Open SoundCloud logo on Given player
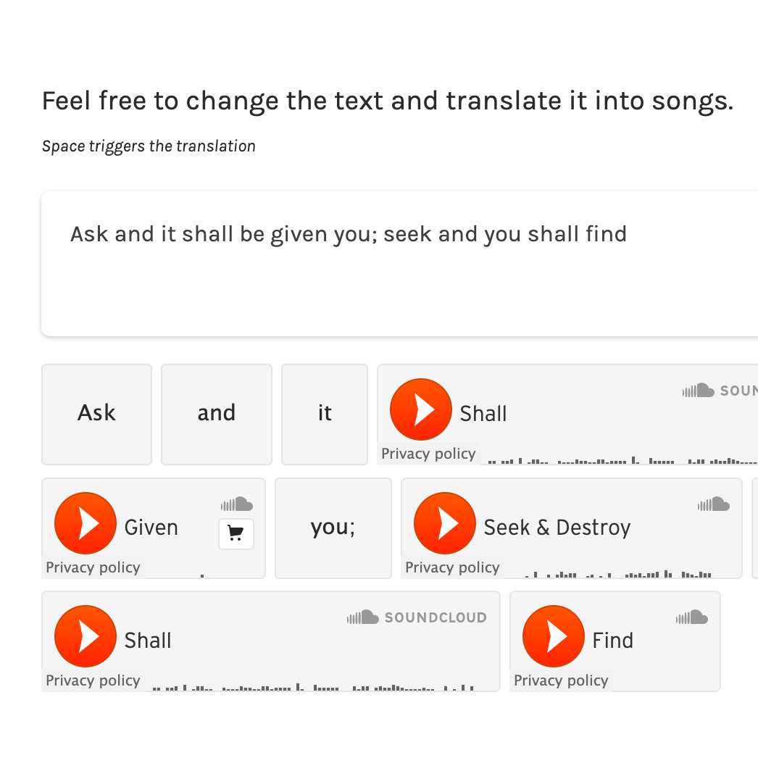This screenshot has width=758, height=758. [237, 504]
